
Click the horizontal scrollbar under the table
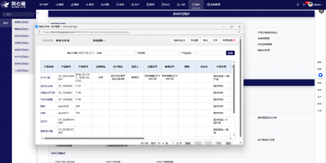coord(94,138)
